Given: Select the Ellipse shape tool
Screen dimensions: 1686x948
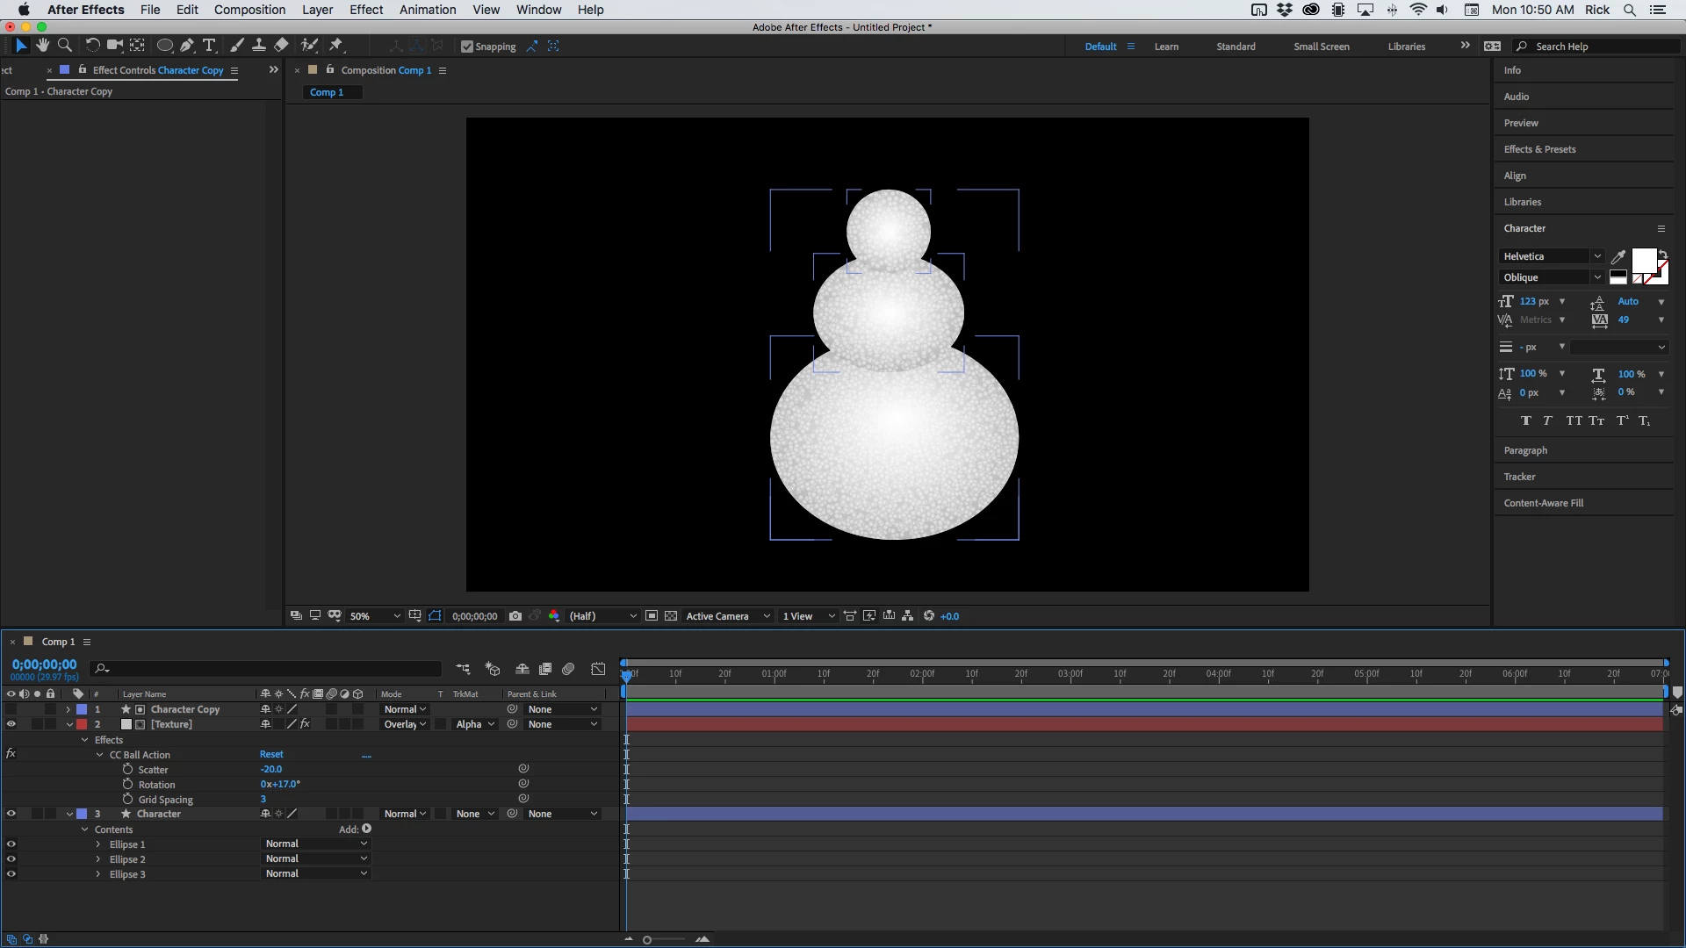Looking at the screenshot, I should (x=164, y=46).
